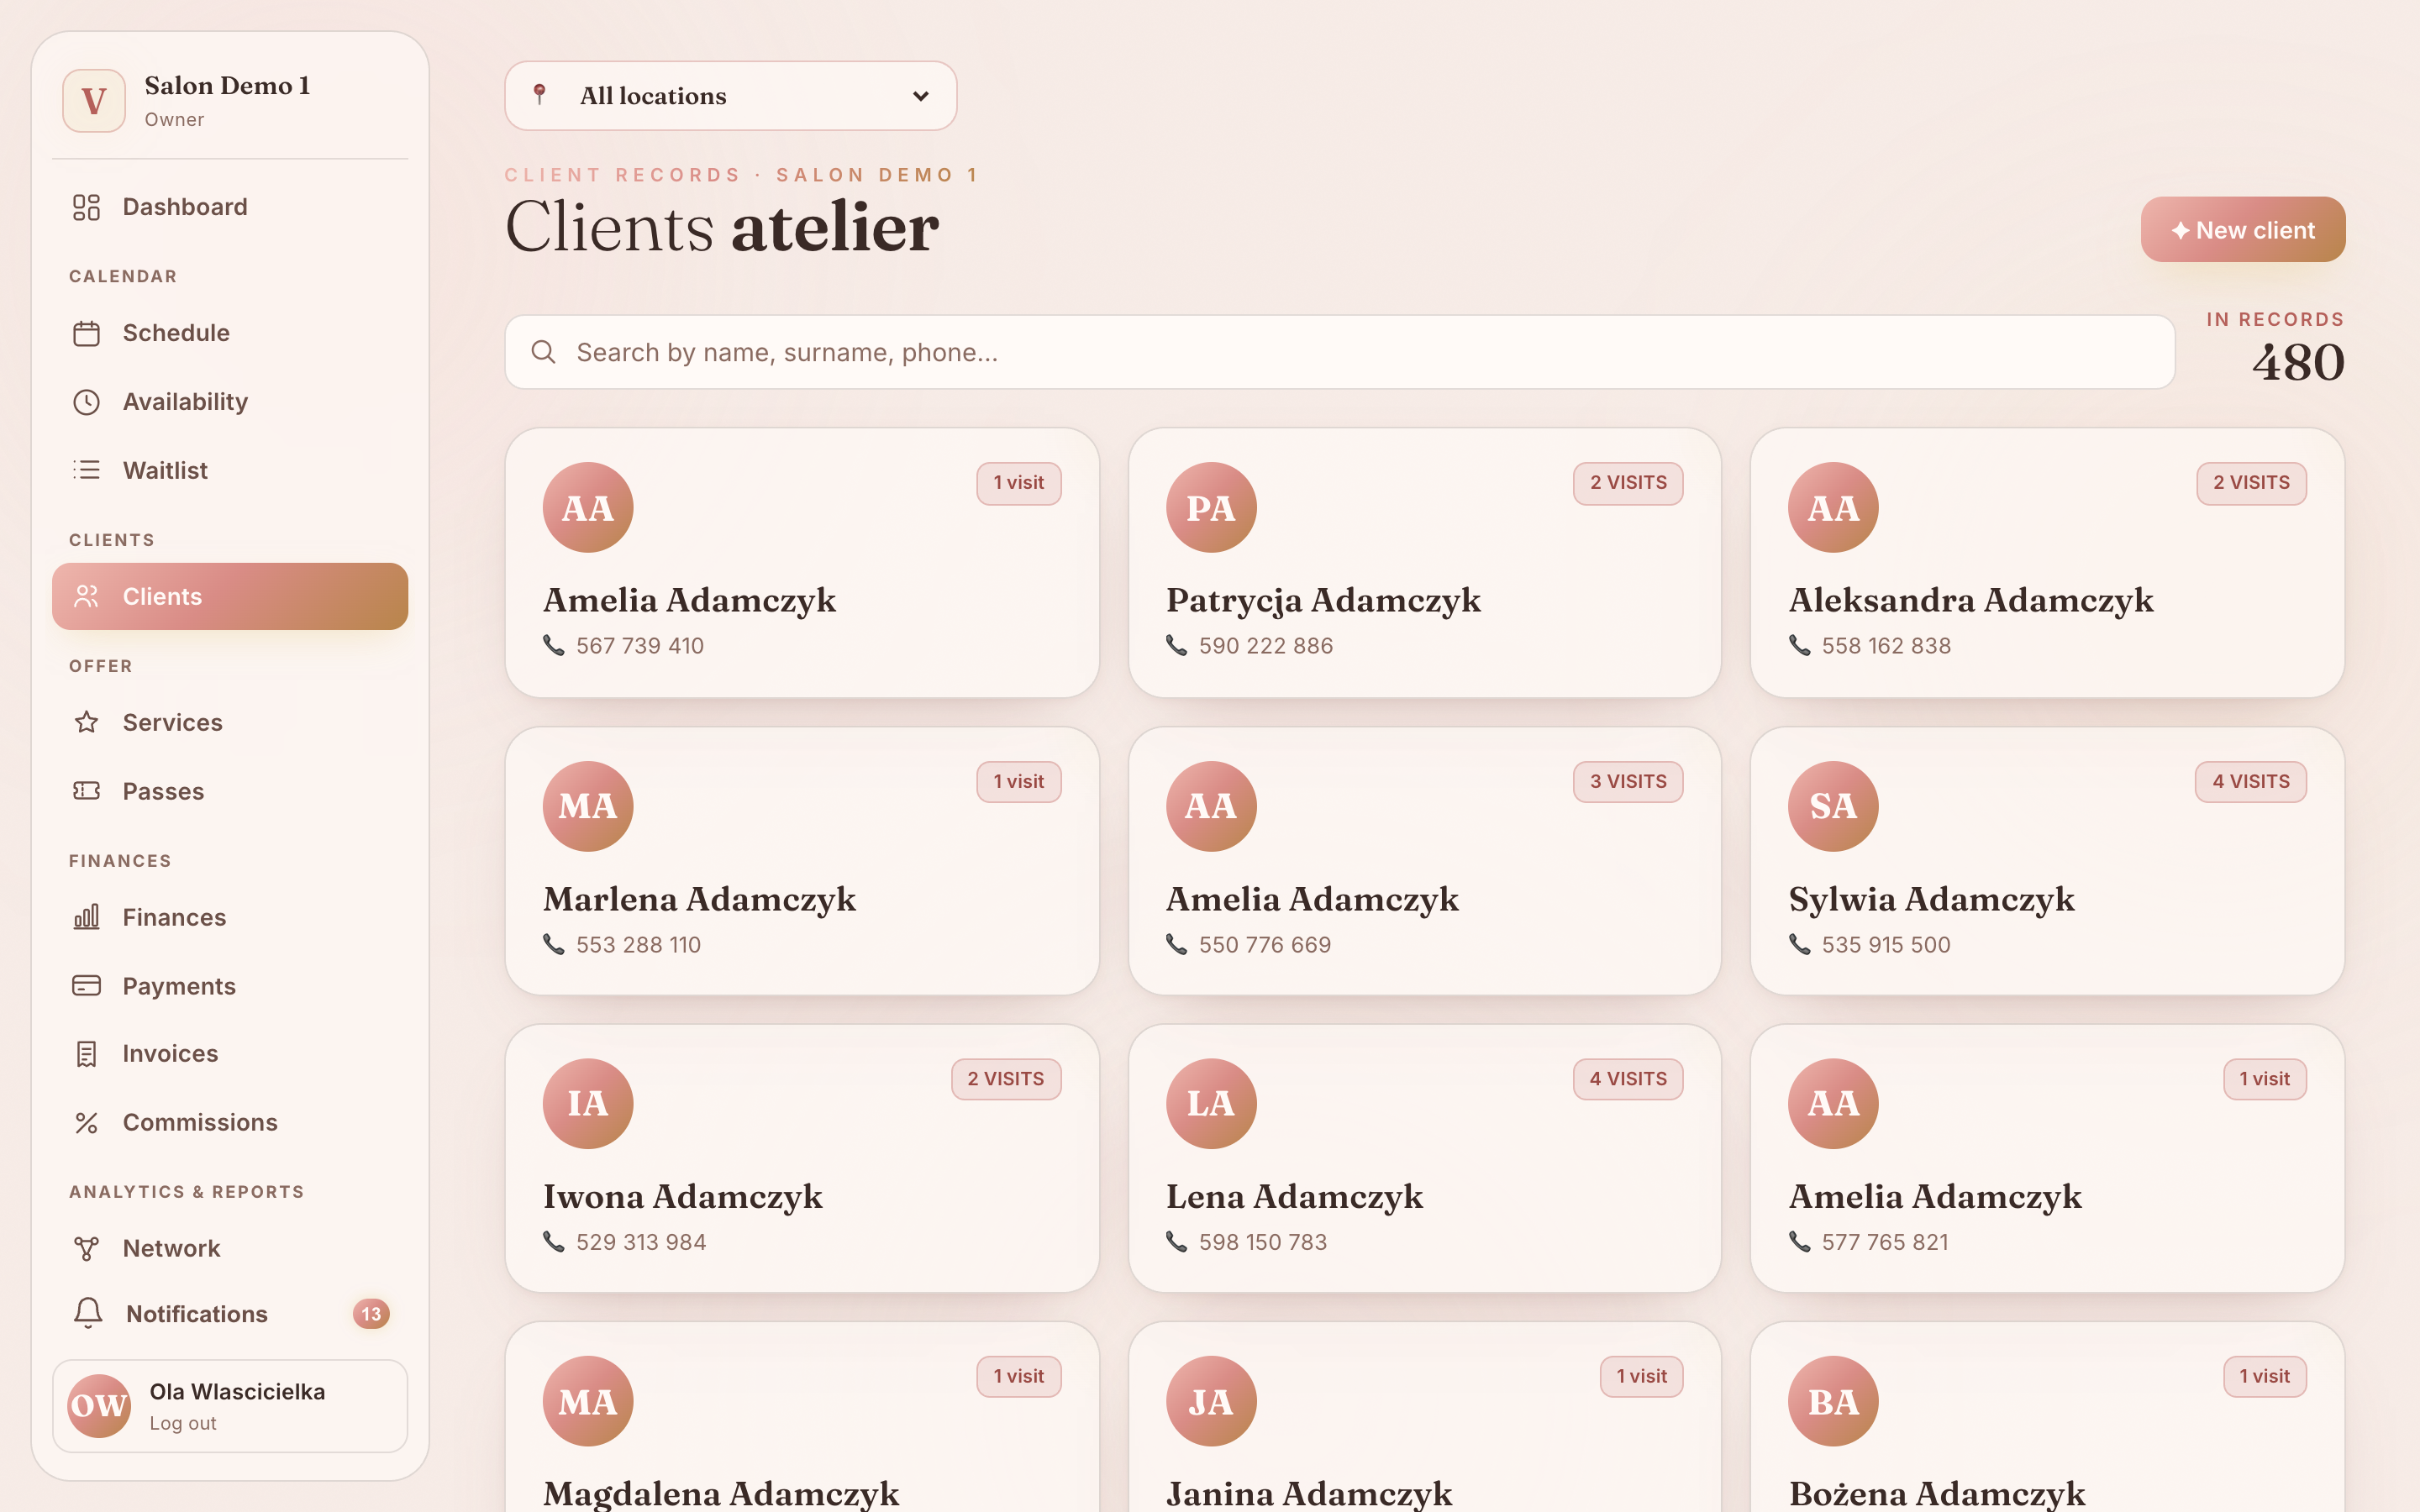Click the BA avatar of Bożena Adamczyk

1833,1401
